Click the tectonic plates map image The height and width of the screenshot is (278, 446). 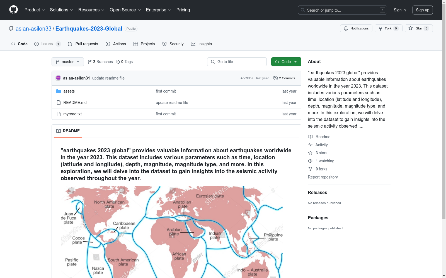click(x=172, y=232)
